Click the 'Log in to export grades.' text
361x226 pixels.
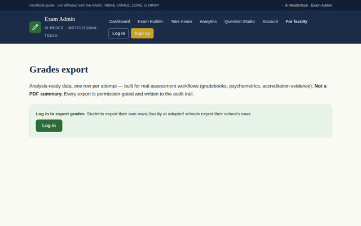pos(60,114)
